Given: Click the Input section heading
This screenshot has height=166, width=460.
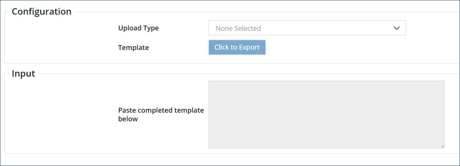Looking at the screenshot, I should coord(23,74).
